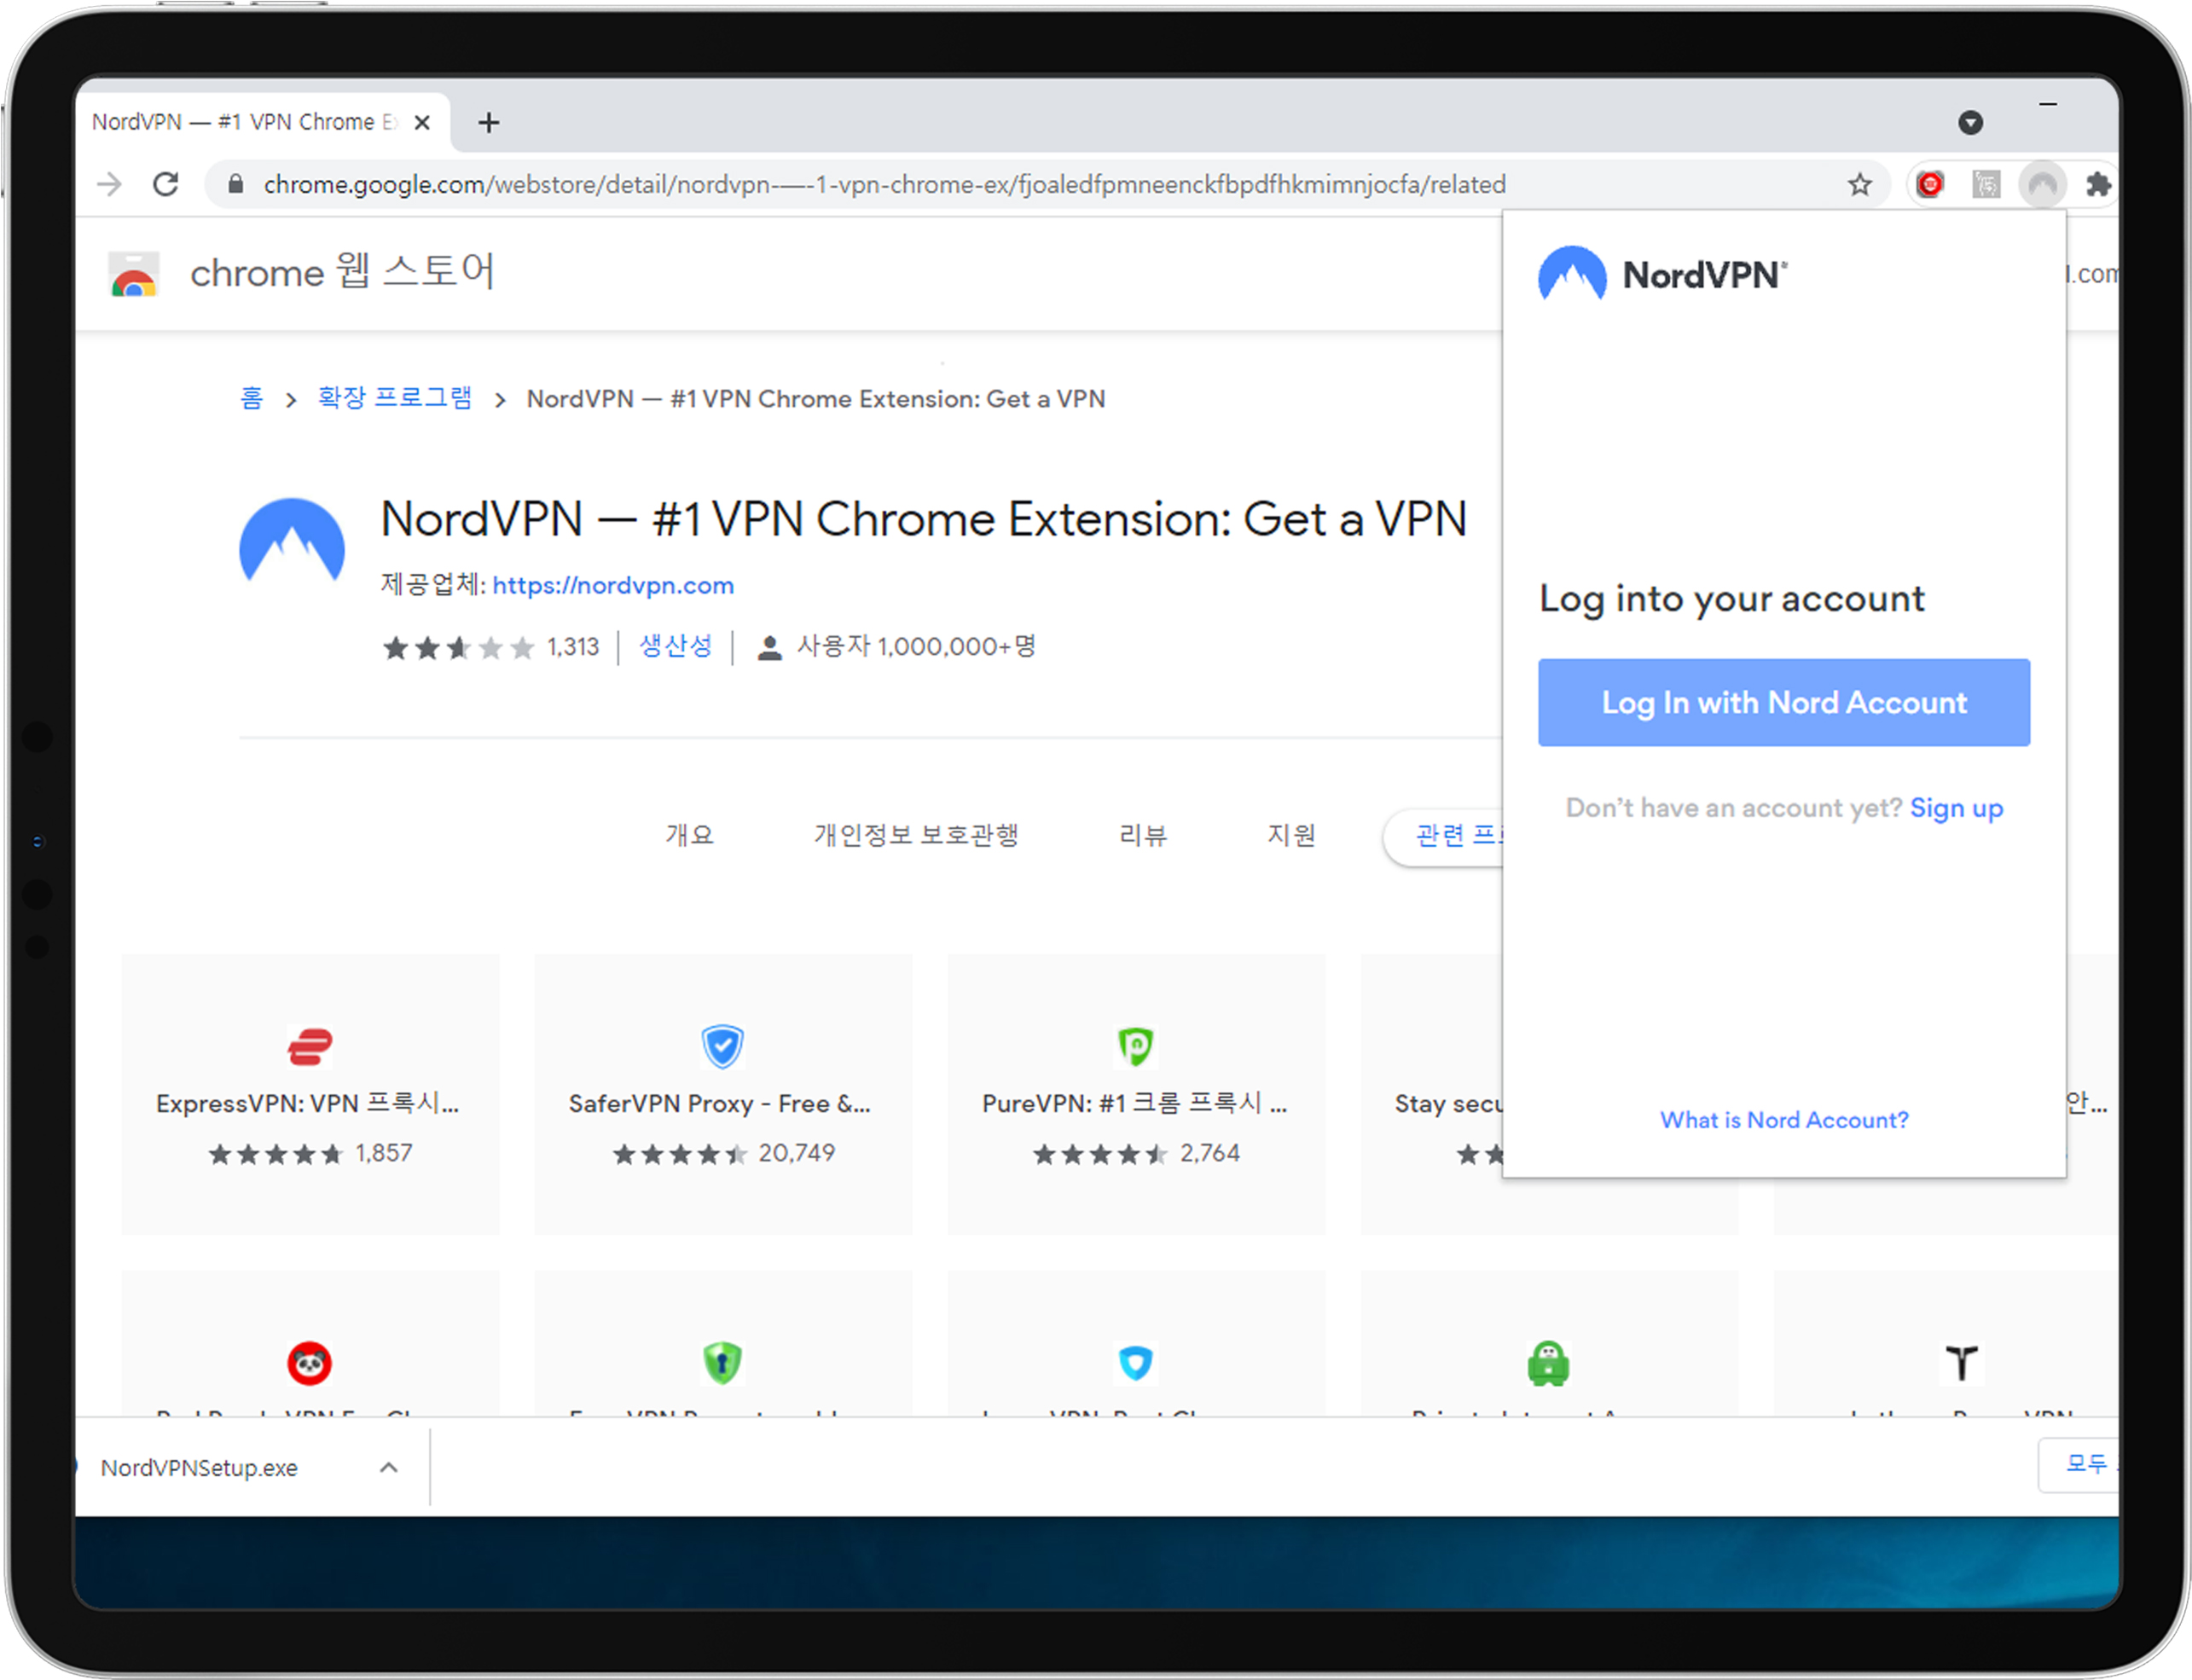Click Log In with Nord Account button

tap(1783, 702)
